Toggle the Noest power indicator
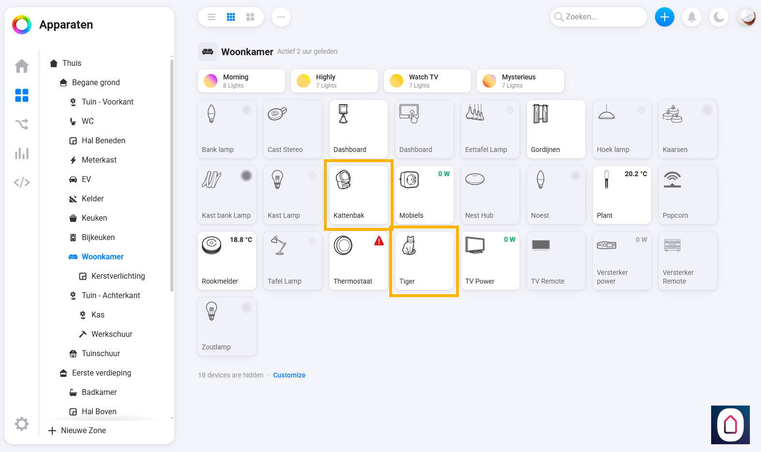Image resolution: width=761 pixels, height=452 pixels. pos(576,176)
